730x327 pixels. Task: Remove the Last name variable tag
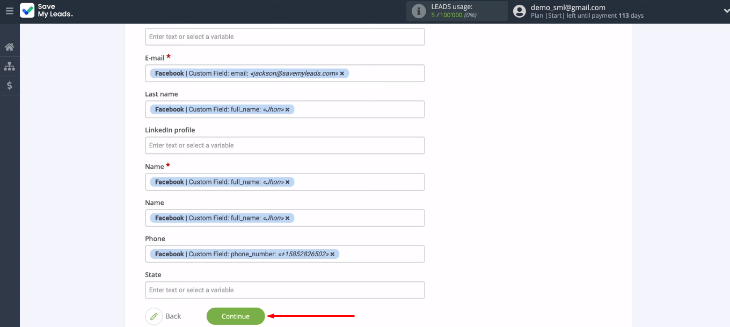point(287,109)
